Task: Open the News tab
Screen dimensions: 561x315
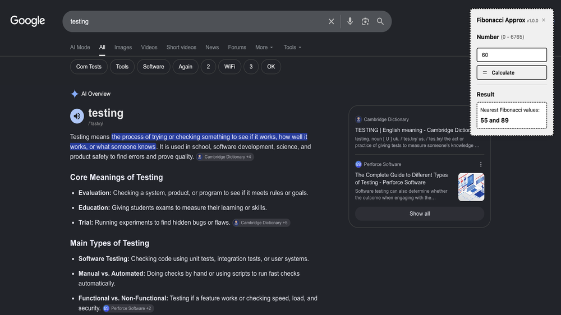Action: click(x=212, y=47)
